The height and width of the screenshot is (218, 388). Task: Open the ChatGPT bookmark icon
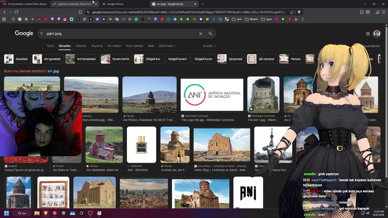[x=26, y=19]
